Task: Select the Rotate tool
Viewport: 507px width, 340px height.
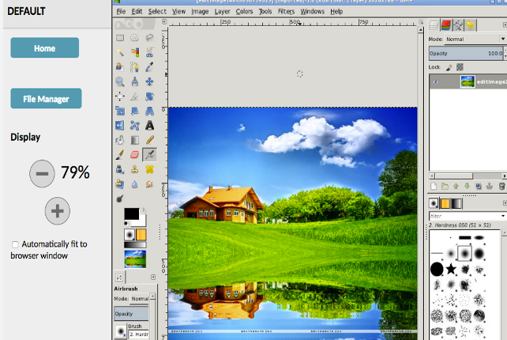Action: click(149, 96)
